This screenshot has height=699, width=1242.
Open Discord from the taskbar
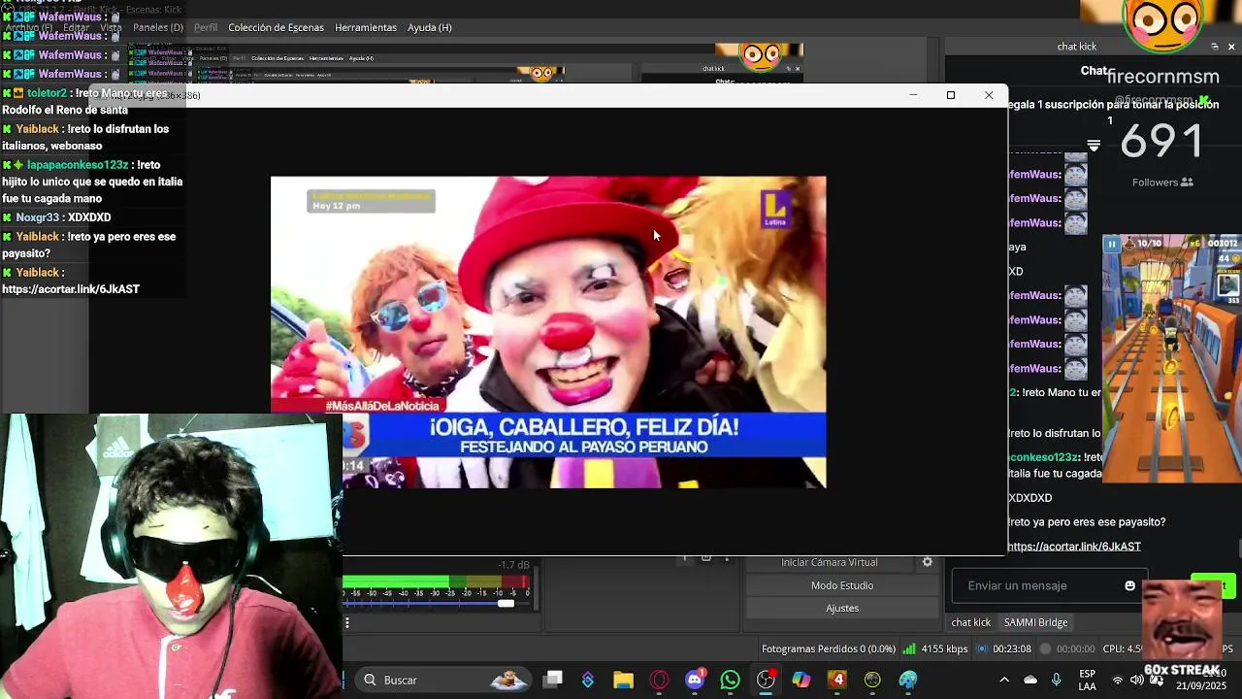pyautogui.click(x=695, y=680)
